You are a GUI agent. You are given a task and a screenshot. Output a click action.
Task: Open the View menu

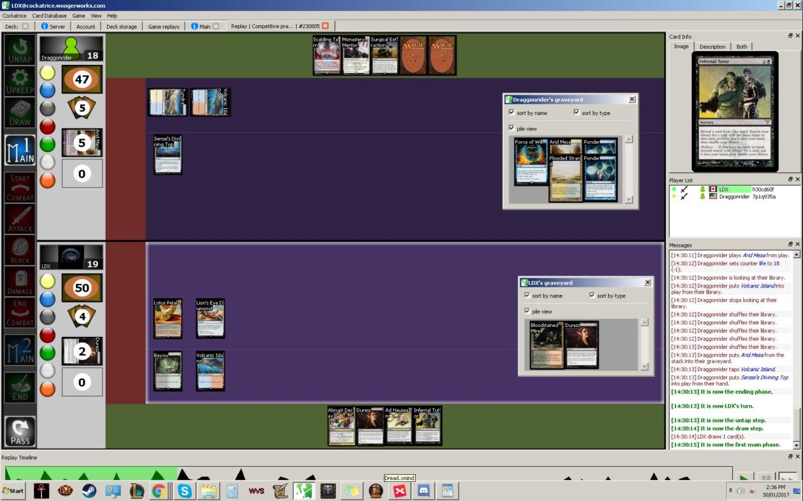click(96, 15)
